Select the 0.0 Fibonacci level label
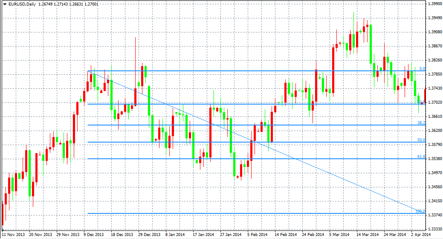The image size is (443, 239). pyautogui.click(x=422, y=68)
